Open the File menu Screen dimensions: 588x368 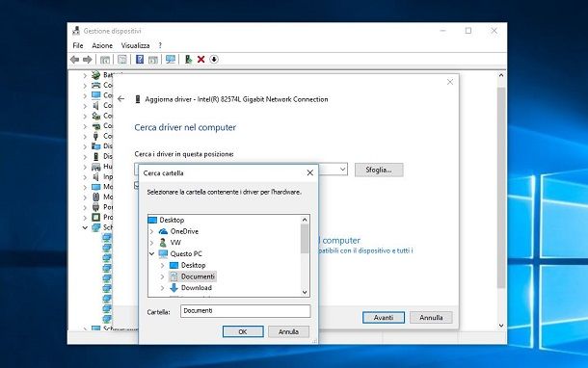pos(78,45)
